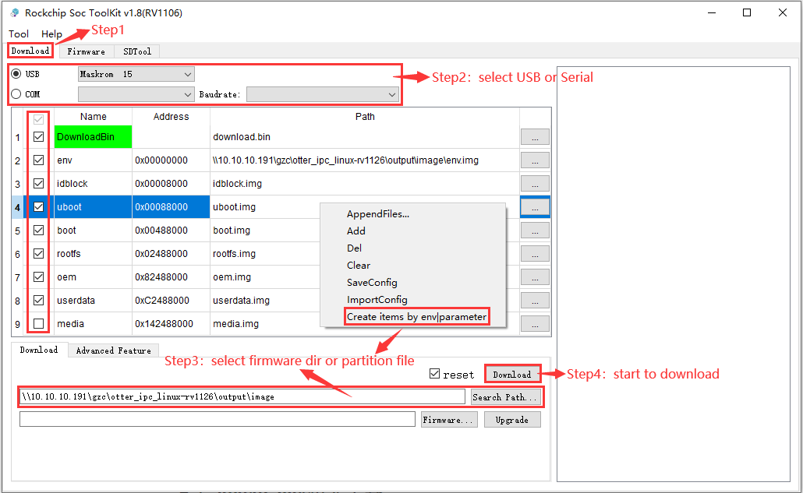The height and width of the screenshot is (493, 803).
Task: Click the firmware directory path input field
Action: click(242, 396)
